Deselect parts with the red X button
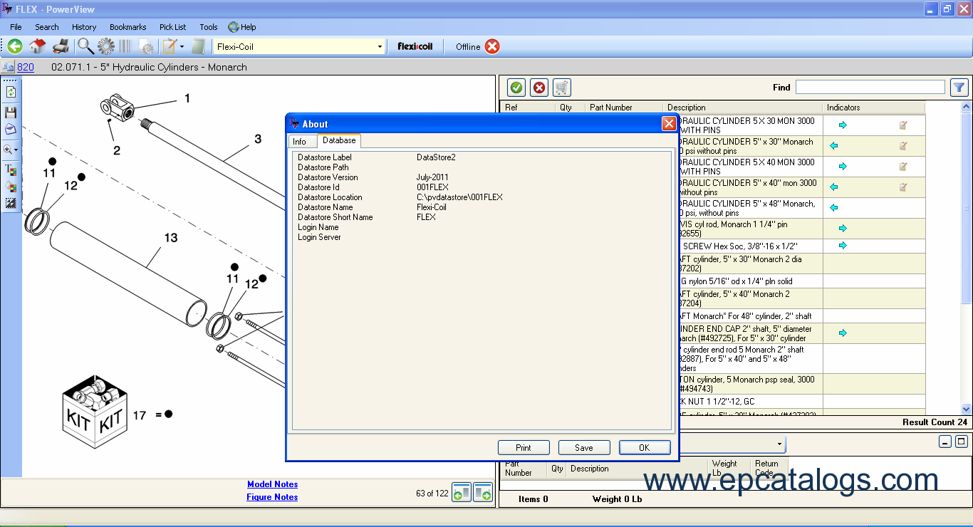973x527 pixels. [x=539, y=88]
